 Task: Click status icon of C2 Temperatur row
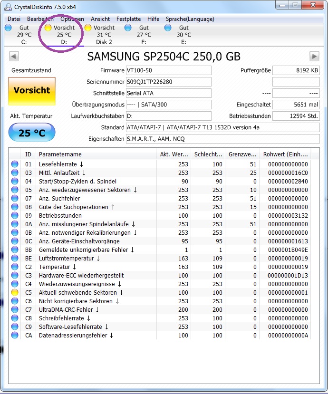(x=15, y=267)
